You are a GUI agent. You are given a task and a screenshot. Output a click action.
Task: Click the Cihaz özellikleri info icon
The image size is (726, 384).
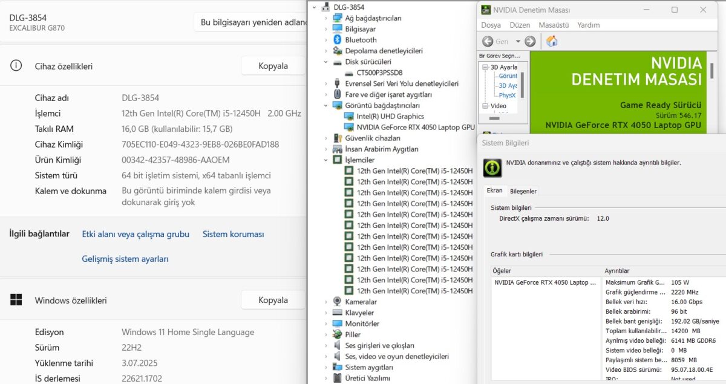coord(16,66)
